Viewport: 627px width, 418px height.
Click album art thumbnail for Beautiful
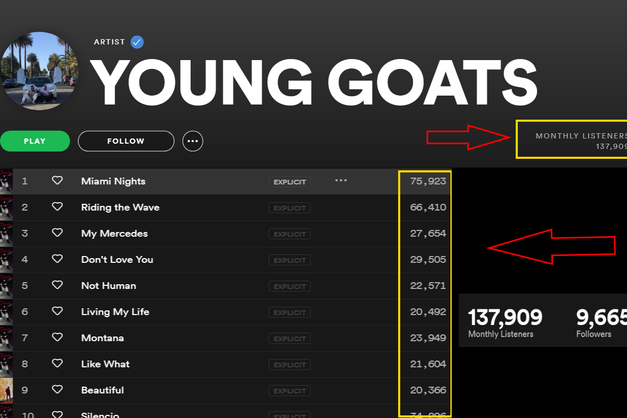pos(6,390)
